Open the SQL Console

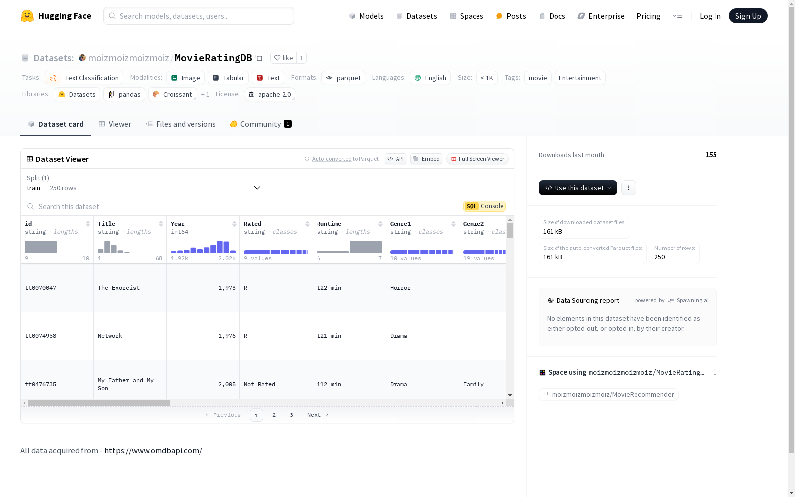click(484, 206)
